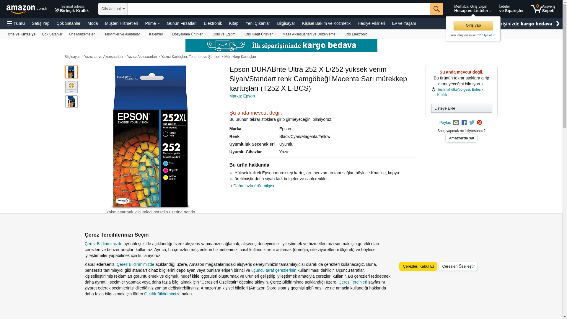Expand the Prime dropdown menu
This screenshot has height=319, width=567.
tap(152, 23)
